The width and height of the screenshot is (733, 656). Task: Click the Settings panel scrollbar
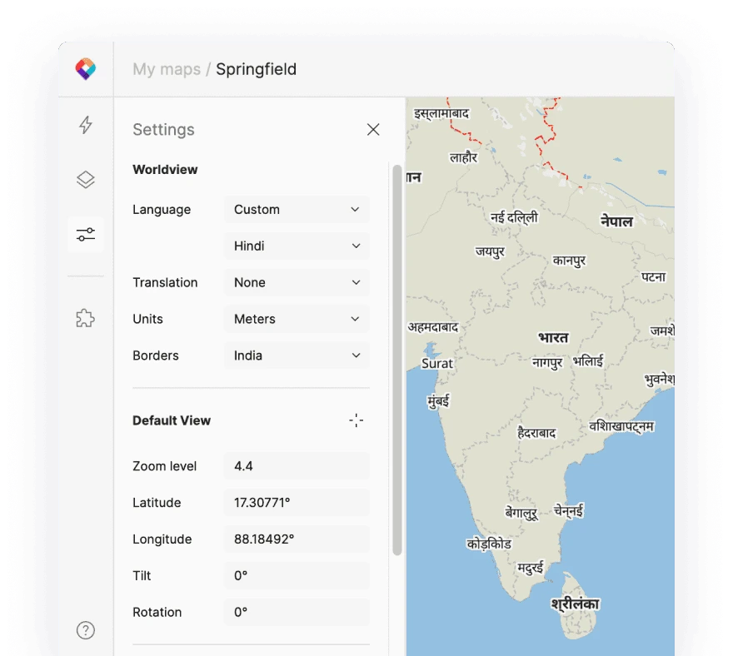397,360
